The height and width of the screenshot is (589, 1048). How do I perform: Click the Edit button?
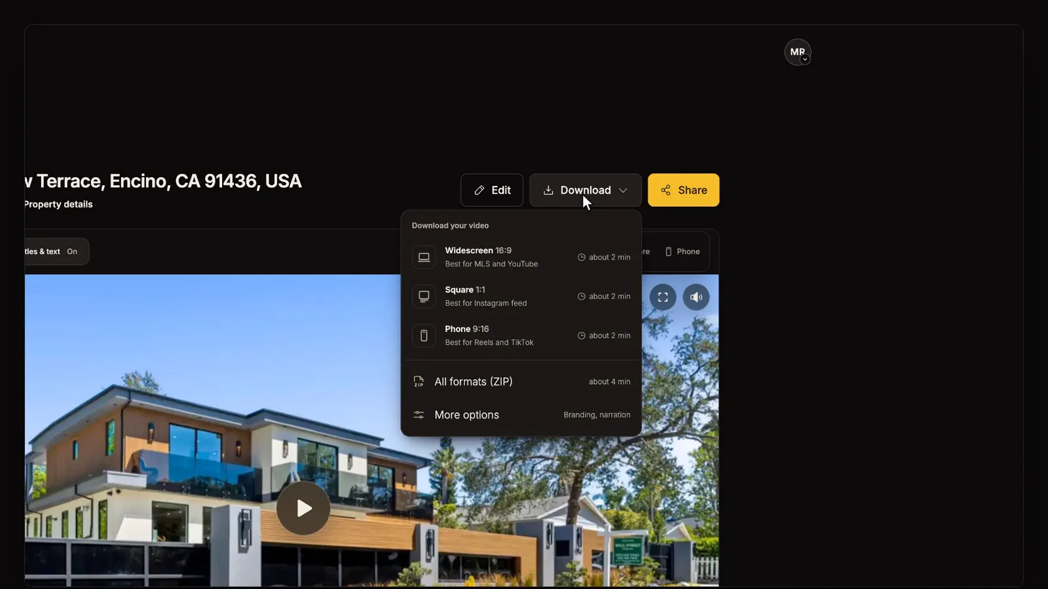(x=491, y=190)
